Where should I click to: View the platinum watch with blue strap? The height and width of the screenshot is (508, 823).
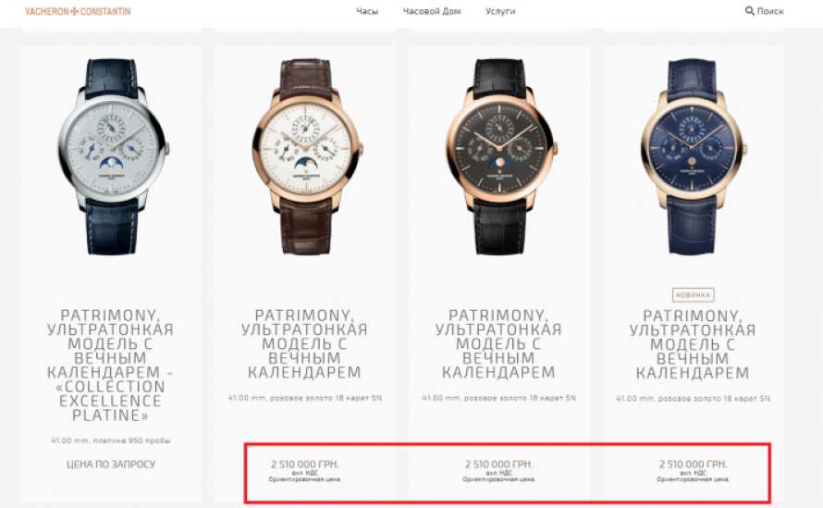(112, 156)
